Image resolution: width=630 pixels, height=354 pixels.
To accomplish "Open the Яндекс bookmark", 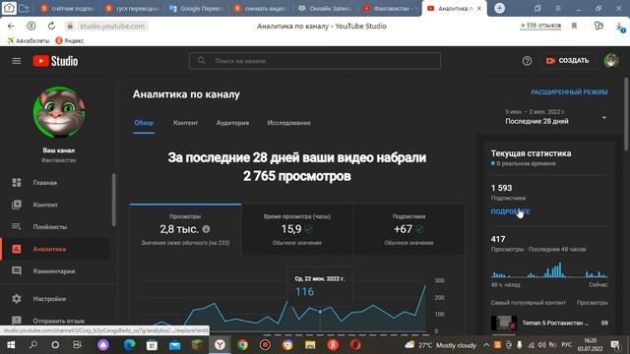I will click(70, 40).
